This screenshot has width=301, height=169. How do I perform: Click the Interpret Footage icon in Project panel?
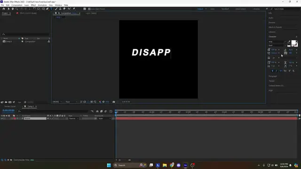[x=2, y=102]
